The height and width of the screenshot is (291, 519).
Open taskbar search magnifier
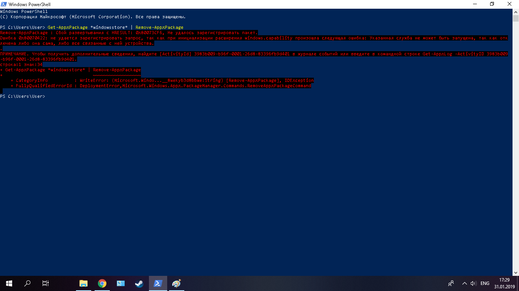click(x=27, y=283)
